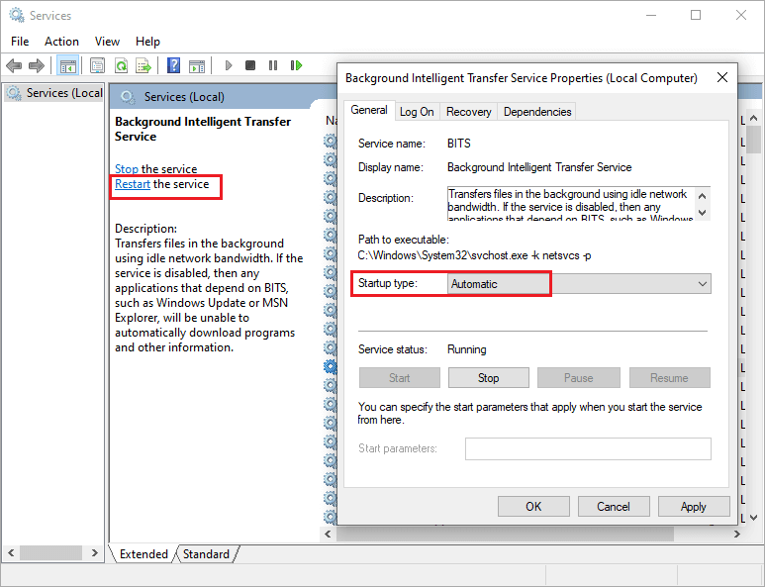This screenshot has width=765, height=587.
Task: Click the Properties toolbar icon
Action: [98, 65]
